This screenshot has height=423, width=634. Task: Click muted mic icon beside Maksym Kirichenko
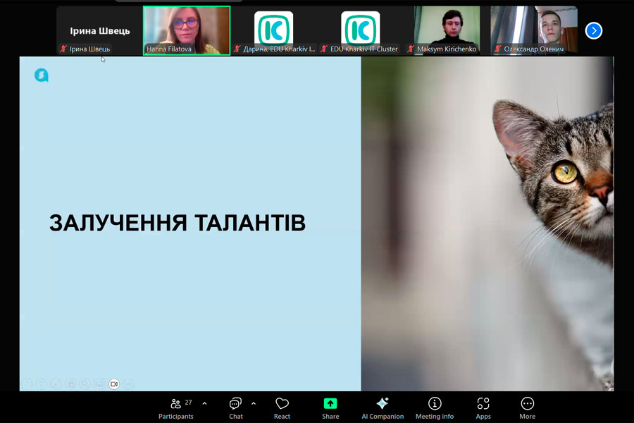point(411,49)
